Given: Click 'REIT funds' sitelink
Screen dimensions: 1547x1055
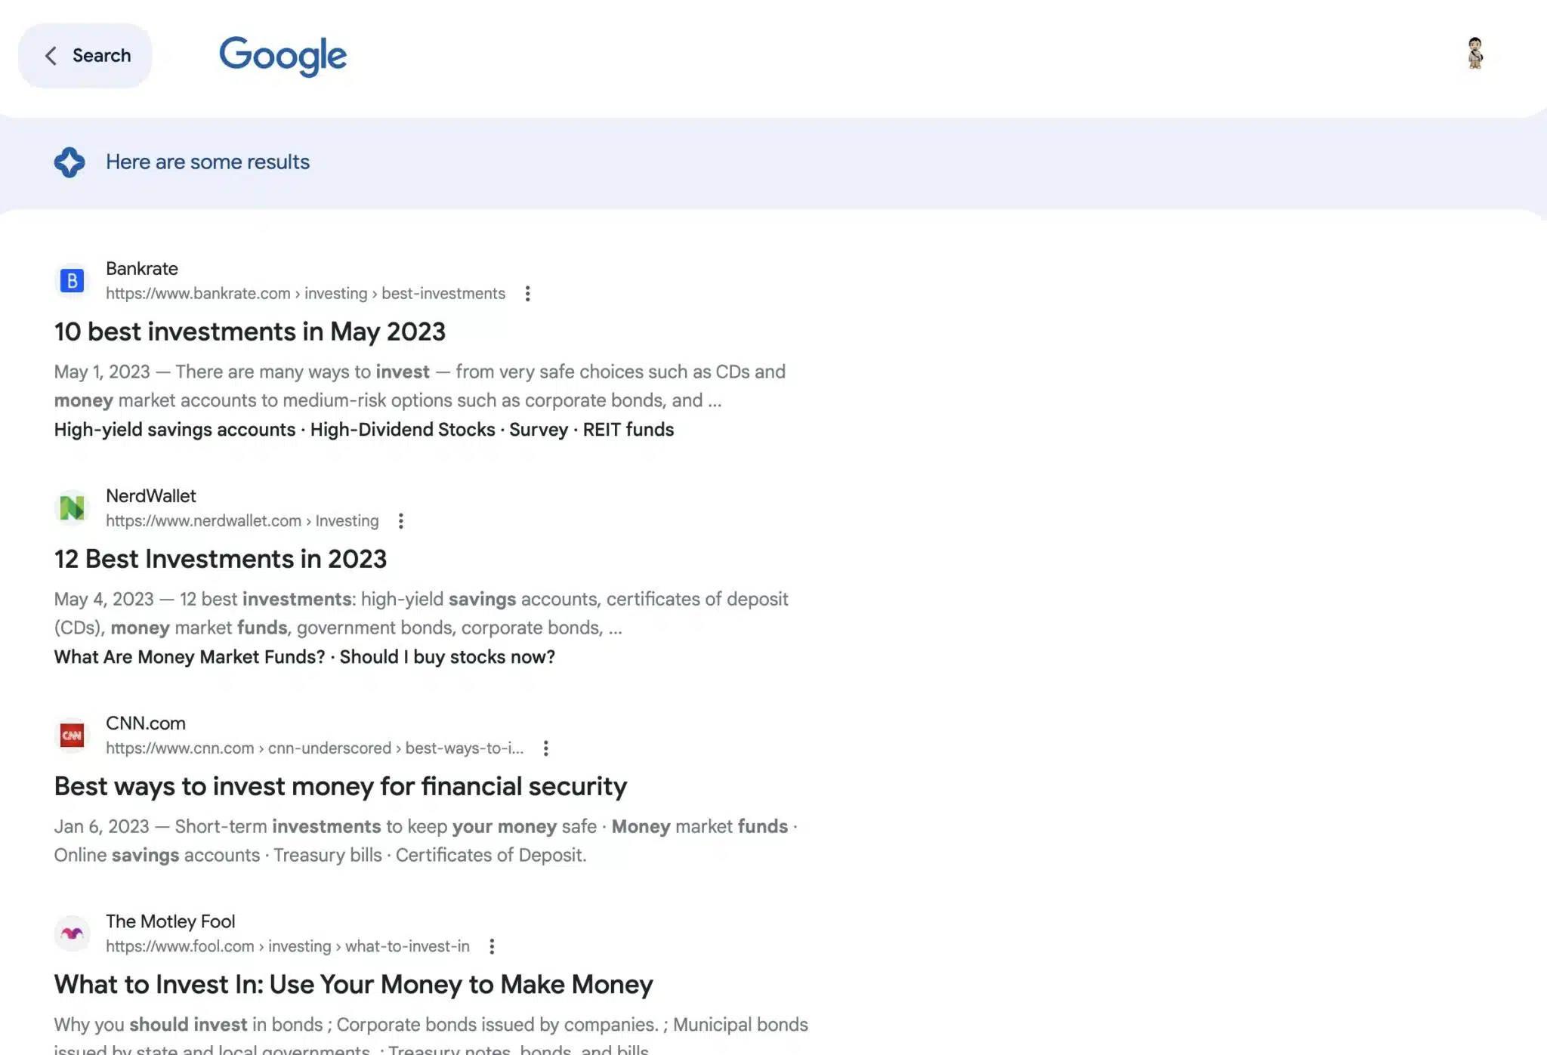Looking at the screenshot, I should pyautogui.click(x=628, y=430).
